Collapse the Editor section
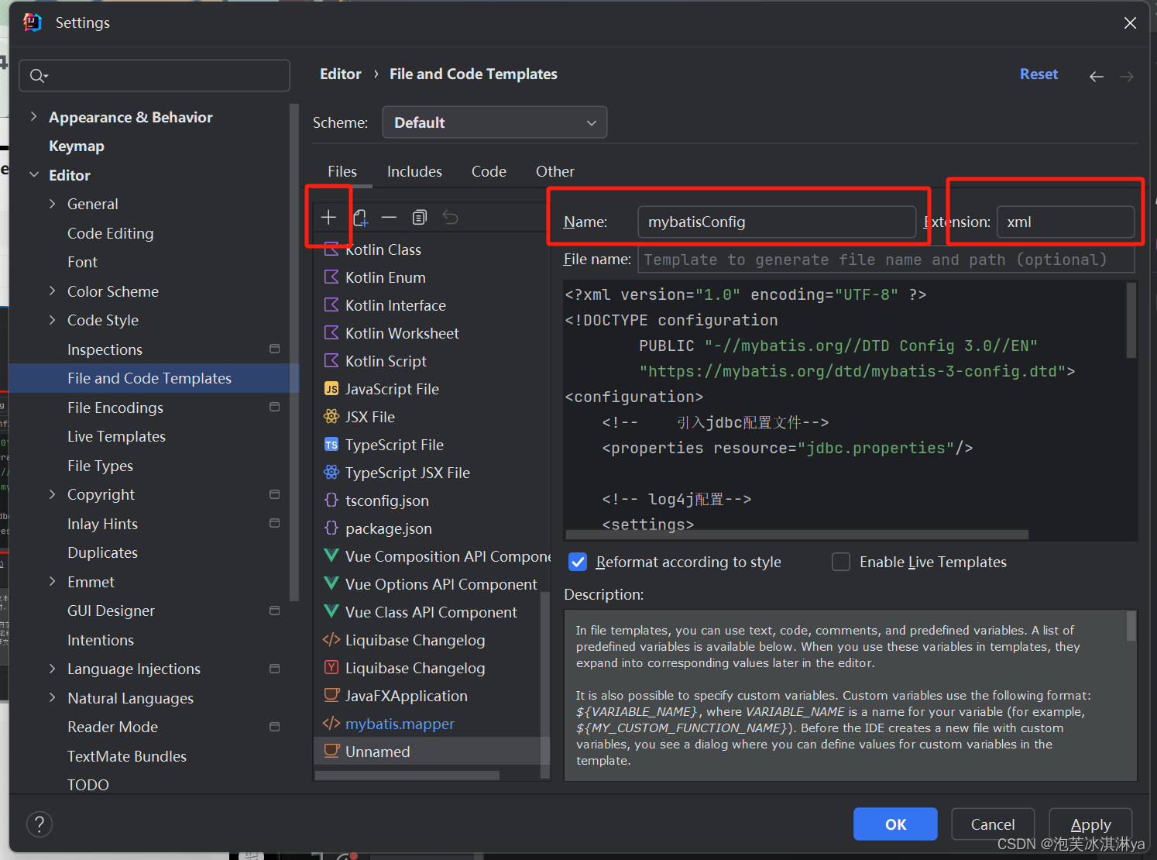Image resolution: width=1157 pixels, height=860 pixels. point(34,174)
